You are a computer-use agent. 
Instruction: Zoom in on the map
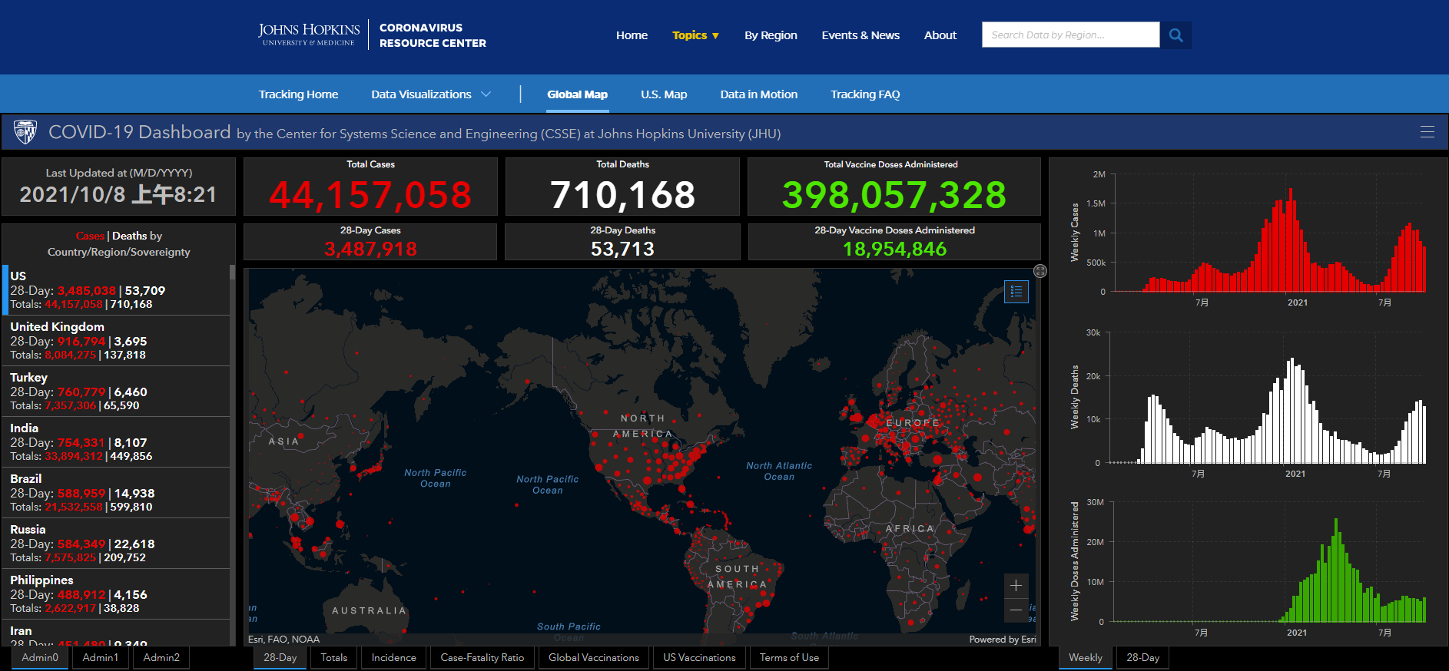pyautogui.click(x=1016, y=586)
